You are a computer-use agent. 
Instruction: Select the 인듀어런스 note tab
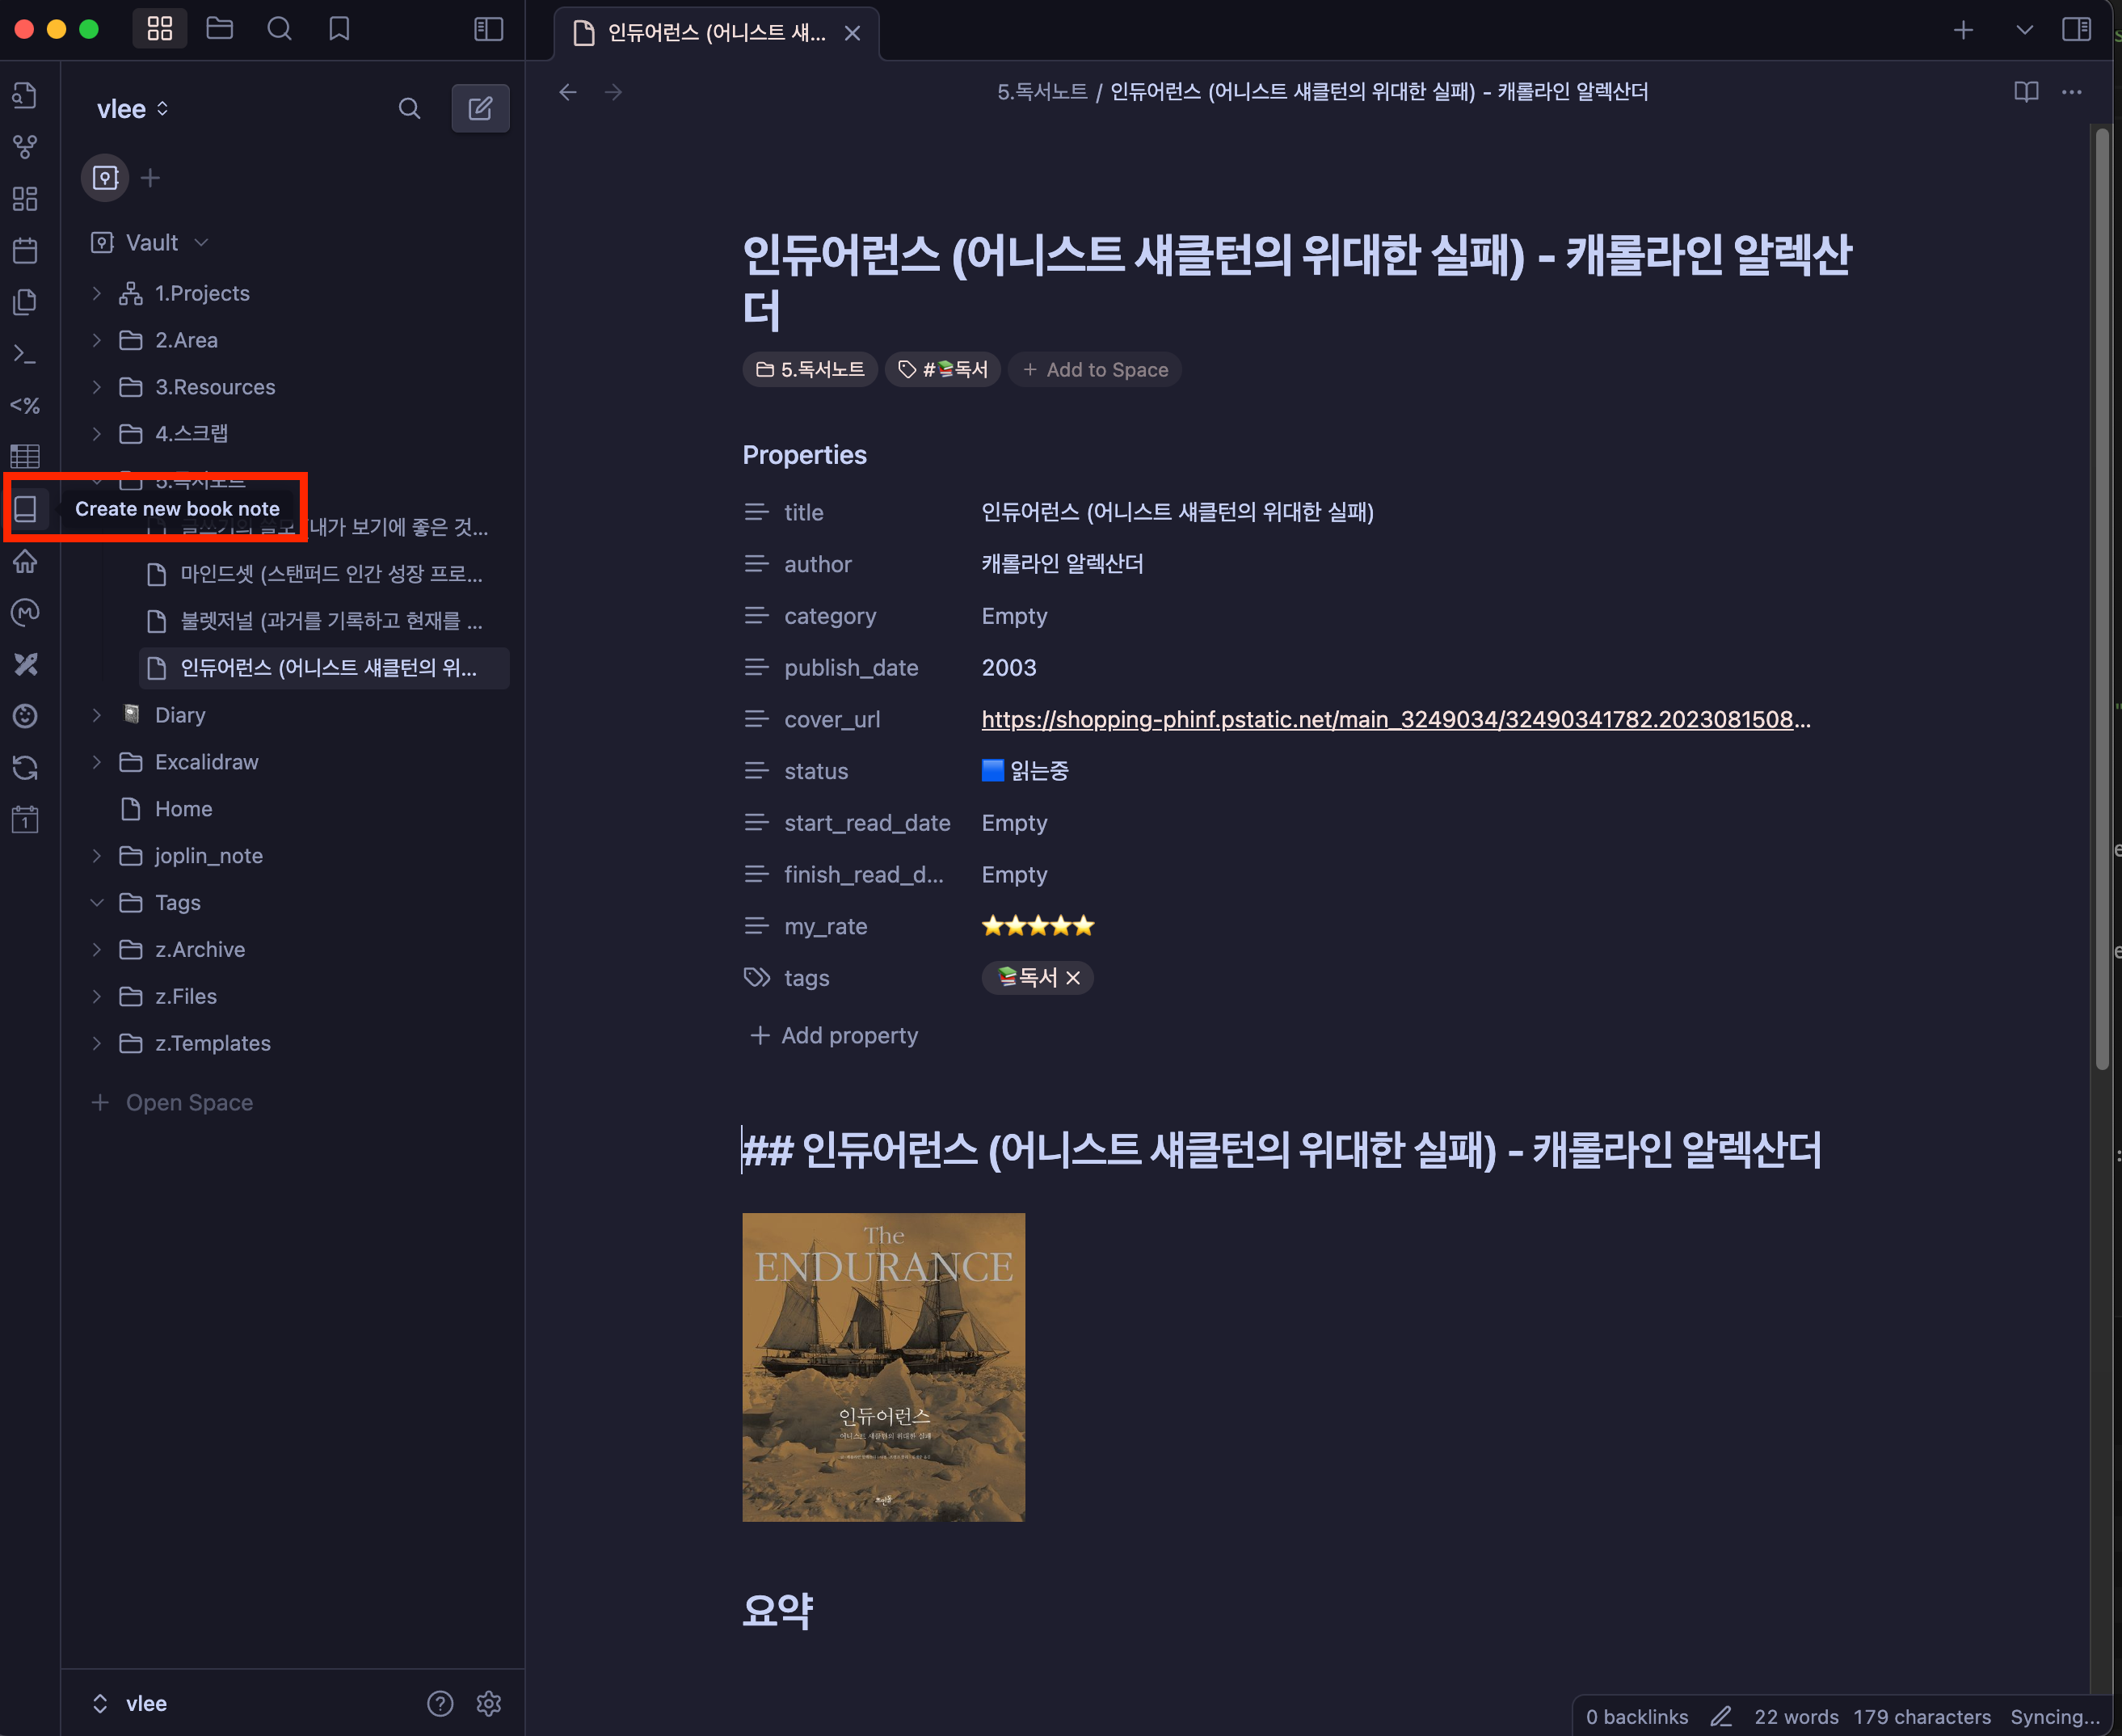click(x=715, y=33)
